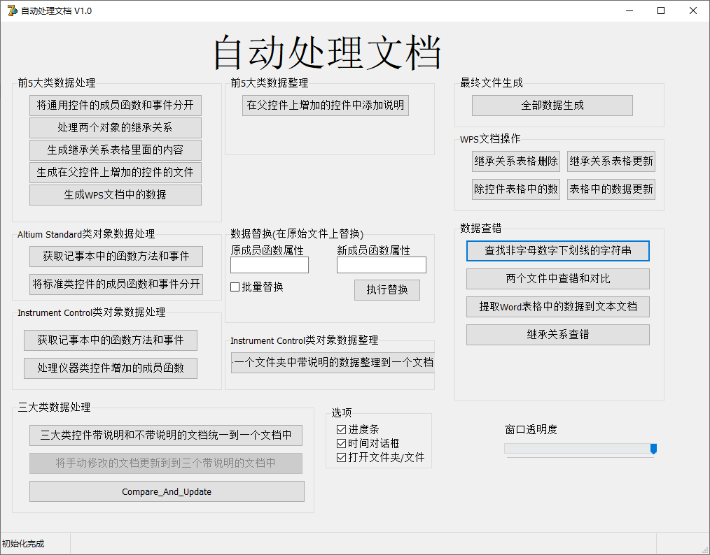Click the 原成员函数属性 input field
The width and height of the screenshot is (710, 555).
coord(269,264)
